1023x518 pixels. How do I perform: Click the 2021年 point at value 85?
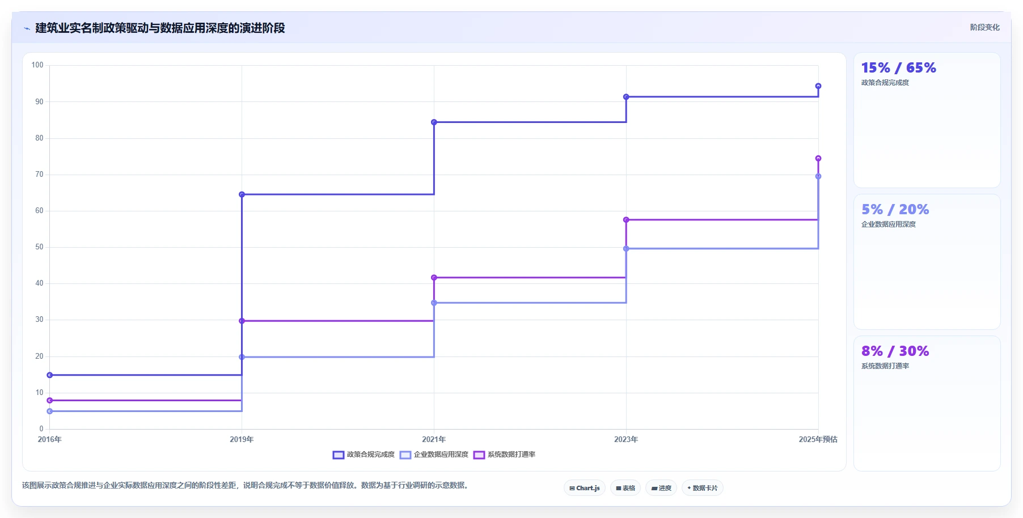pos(434,122)
